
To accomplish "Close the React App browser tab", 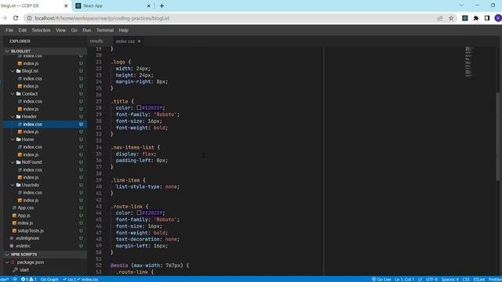I will 148,5.
